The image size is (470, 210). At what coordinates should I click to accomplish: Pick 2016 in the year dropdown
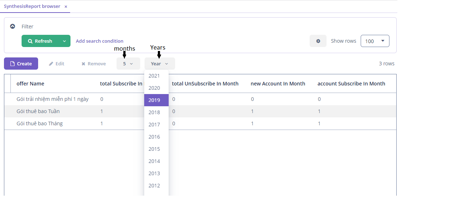point(154,137)
